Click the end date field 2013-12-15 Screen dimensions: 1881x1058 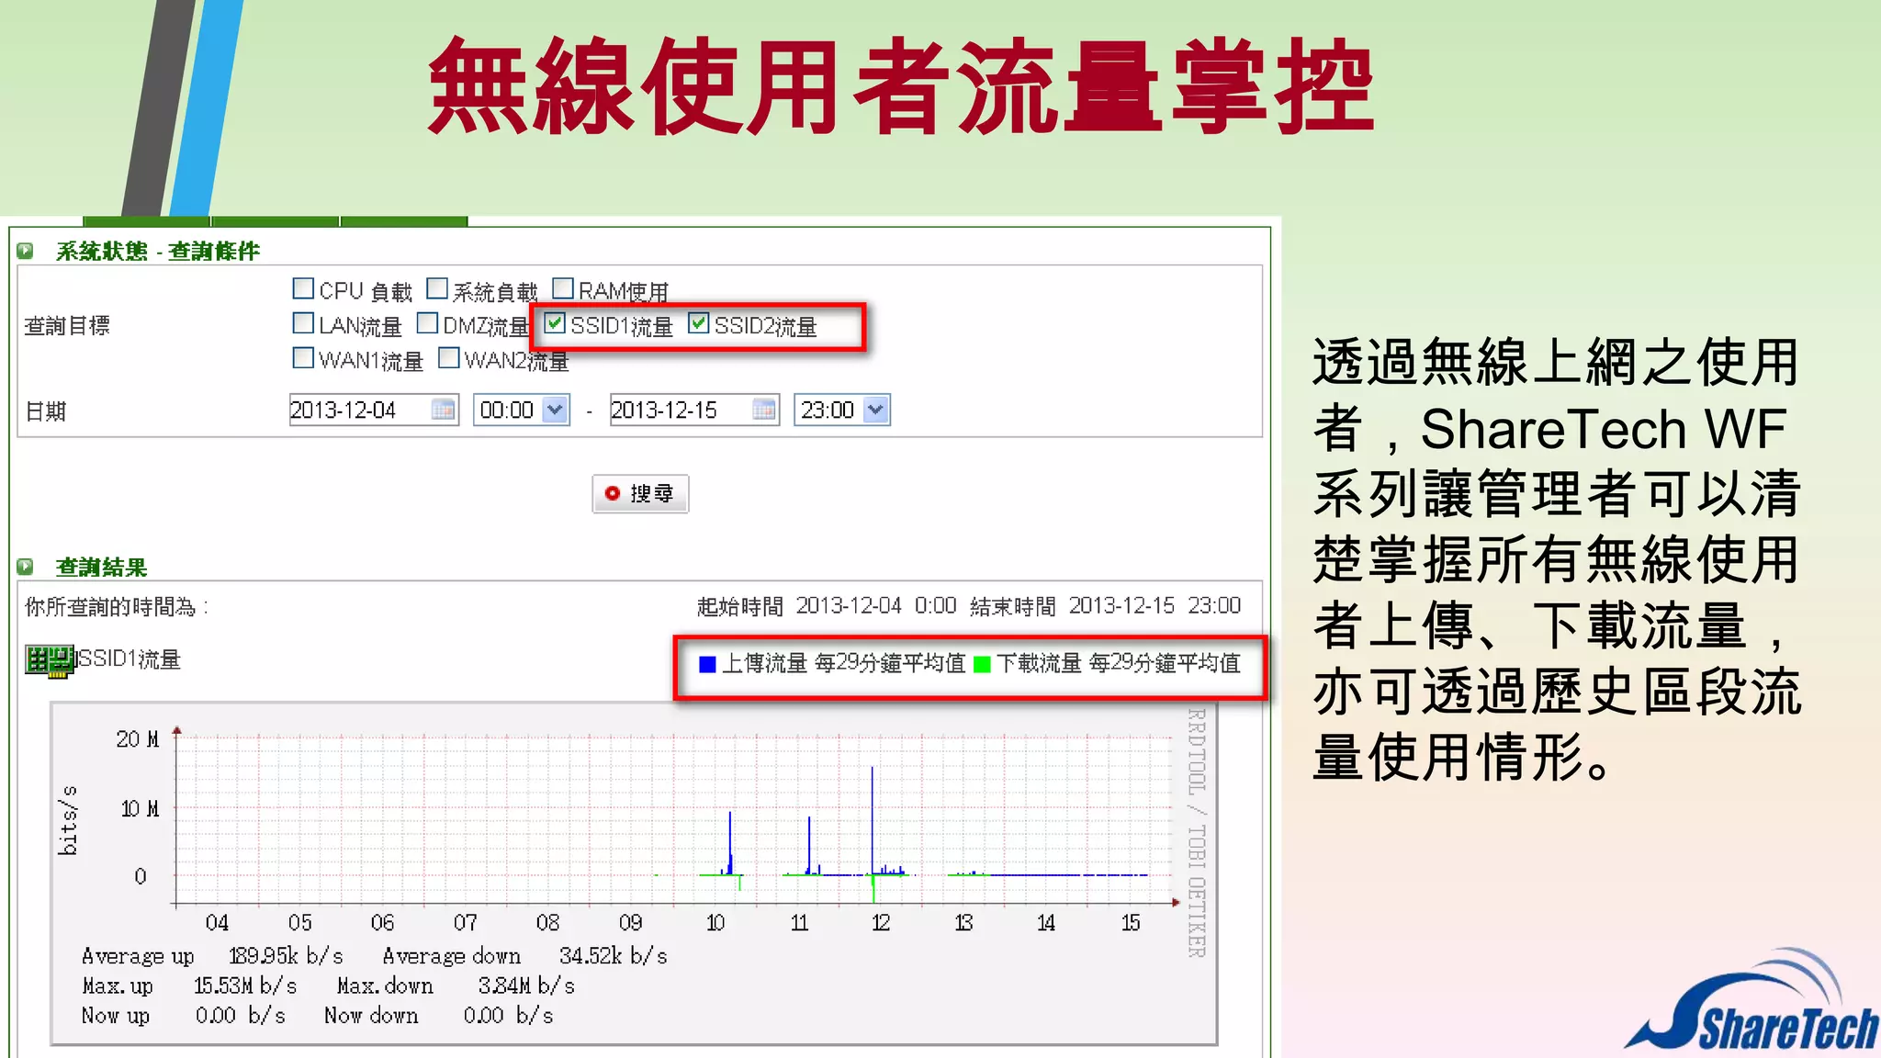click(x=694, y=410)
